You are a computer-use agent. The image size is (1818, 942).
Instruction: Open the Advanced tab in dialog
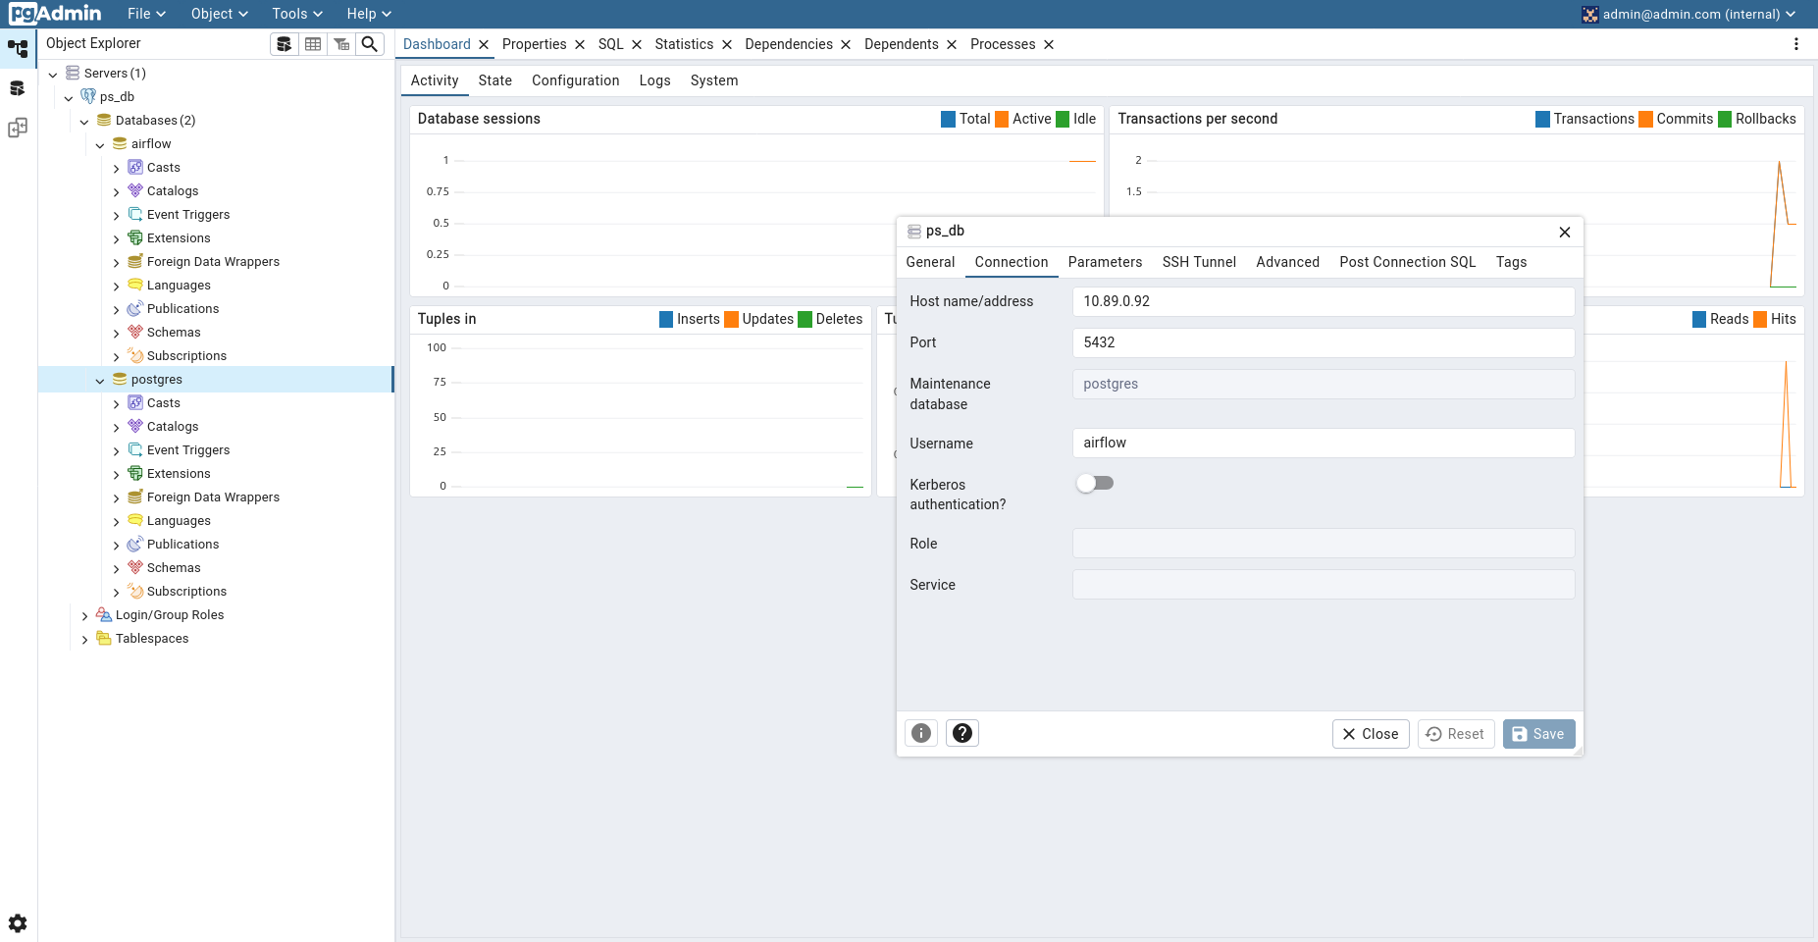[1287, 262]
